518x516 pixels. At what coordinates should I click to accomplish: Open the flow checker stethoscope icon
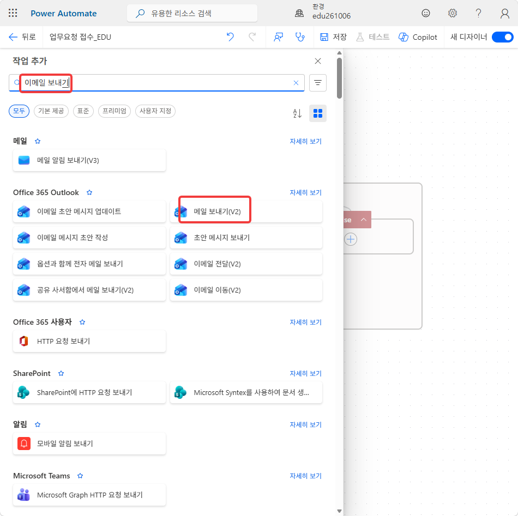300,37
